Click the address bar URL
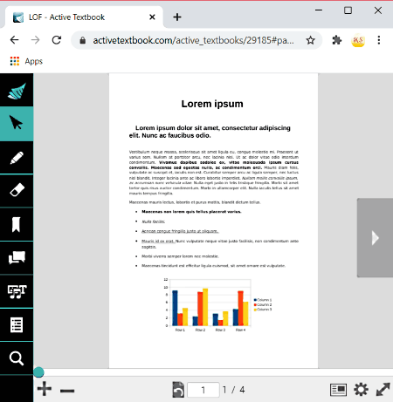This screenshot has height=402, width=393. 193,40
